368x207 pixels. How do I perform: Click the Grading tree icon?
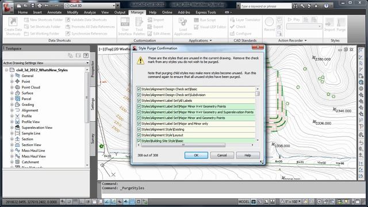pos(17,105)
